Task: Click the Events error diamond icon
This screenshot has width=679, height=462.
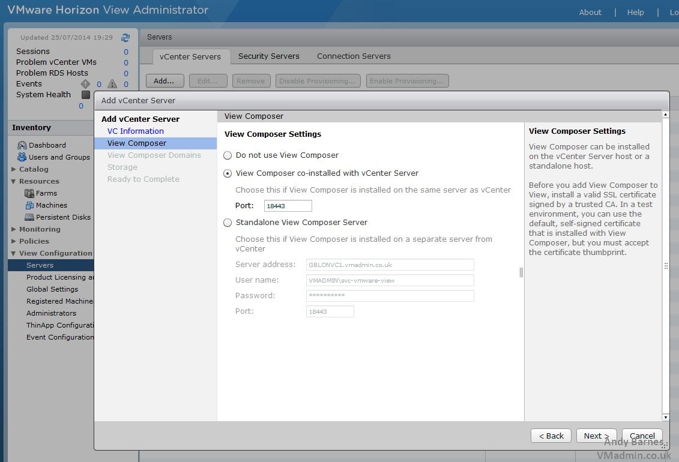Action: click(x=85, y=83)
